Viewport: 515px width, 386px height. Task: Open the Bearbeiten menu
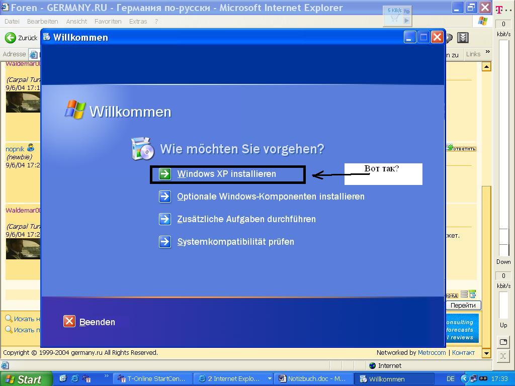point(43,21)
